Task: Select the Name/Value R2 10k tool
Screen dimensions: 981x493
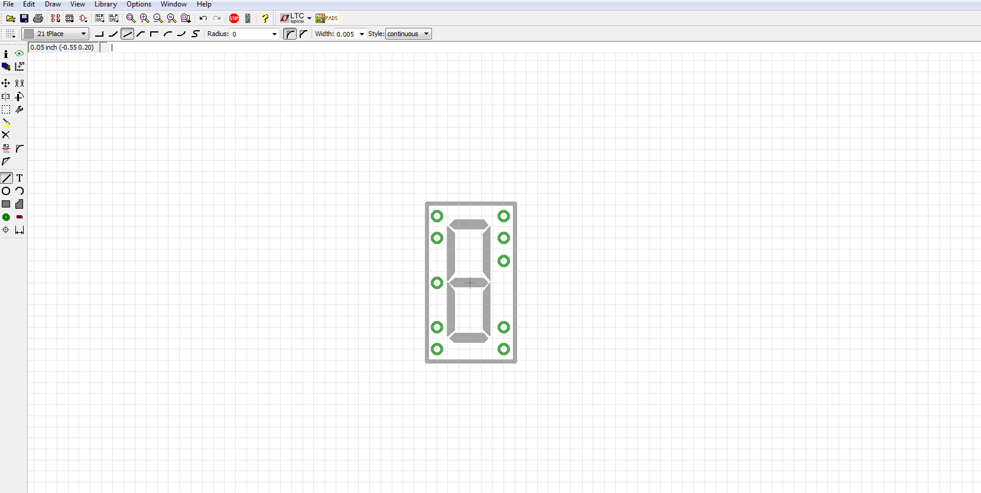Action: pos(6,148)
